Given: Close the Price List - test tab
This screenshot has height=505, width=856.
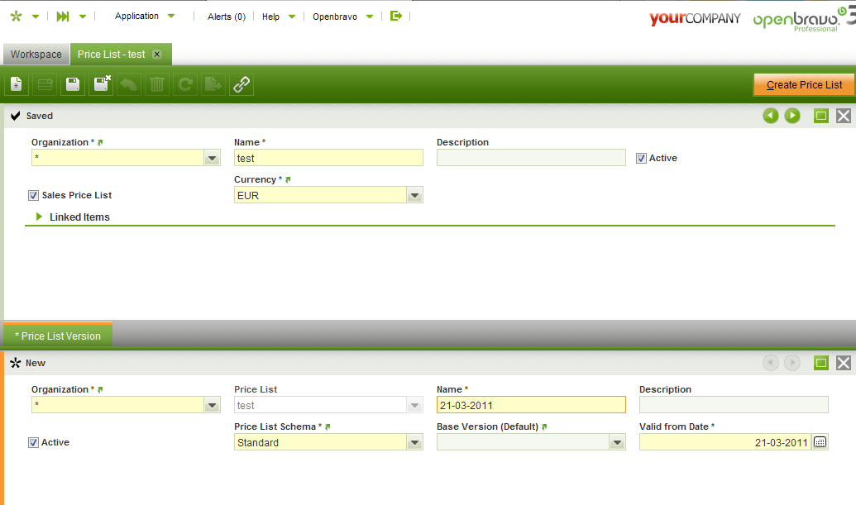Looking at the screenshot, I should click(x=157, y=54).
